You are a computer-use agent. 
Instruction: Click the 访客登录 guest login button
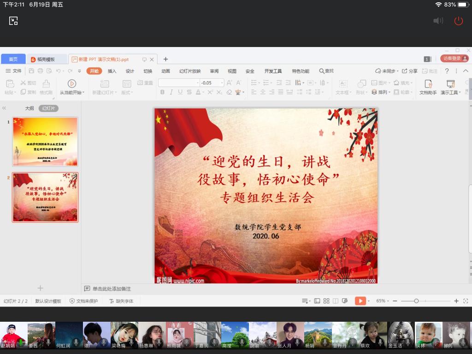pos(454,59)
